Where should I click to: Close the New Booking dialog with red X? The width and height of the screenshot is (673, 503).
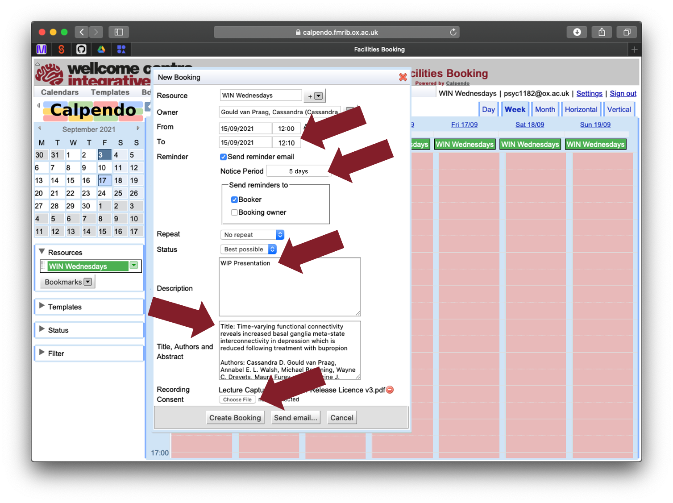pos(403,77)
